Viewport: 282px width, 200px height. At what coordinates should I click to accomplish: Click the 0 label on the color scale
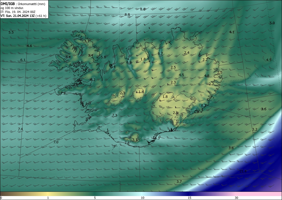pyautogui.click(x=1, y=198)
